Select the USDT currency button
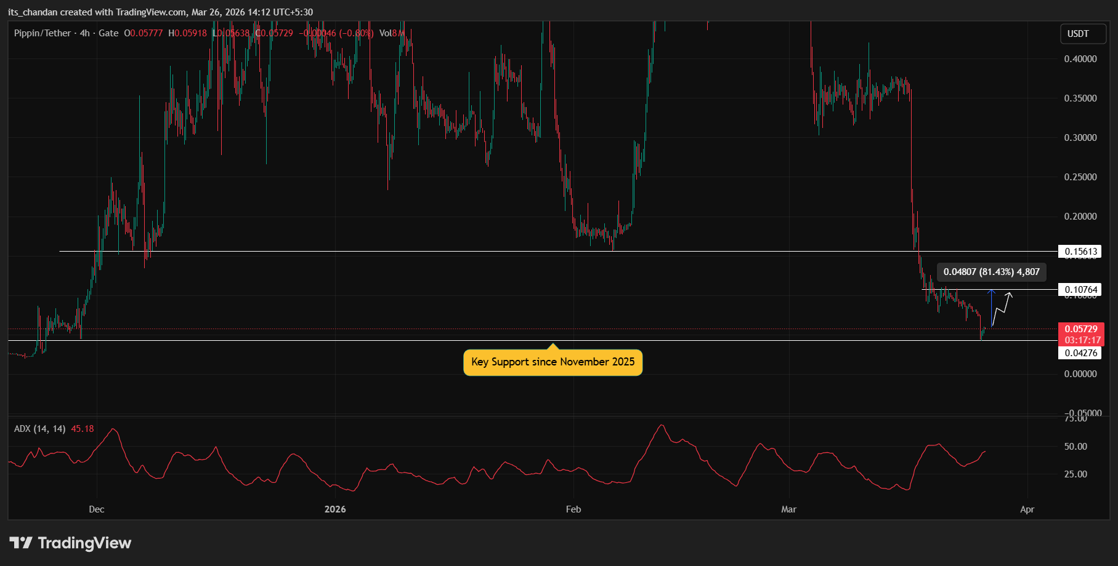The width and height of the screenshot is (1118, 566). coord(1082,34)
